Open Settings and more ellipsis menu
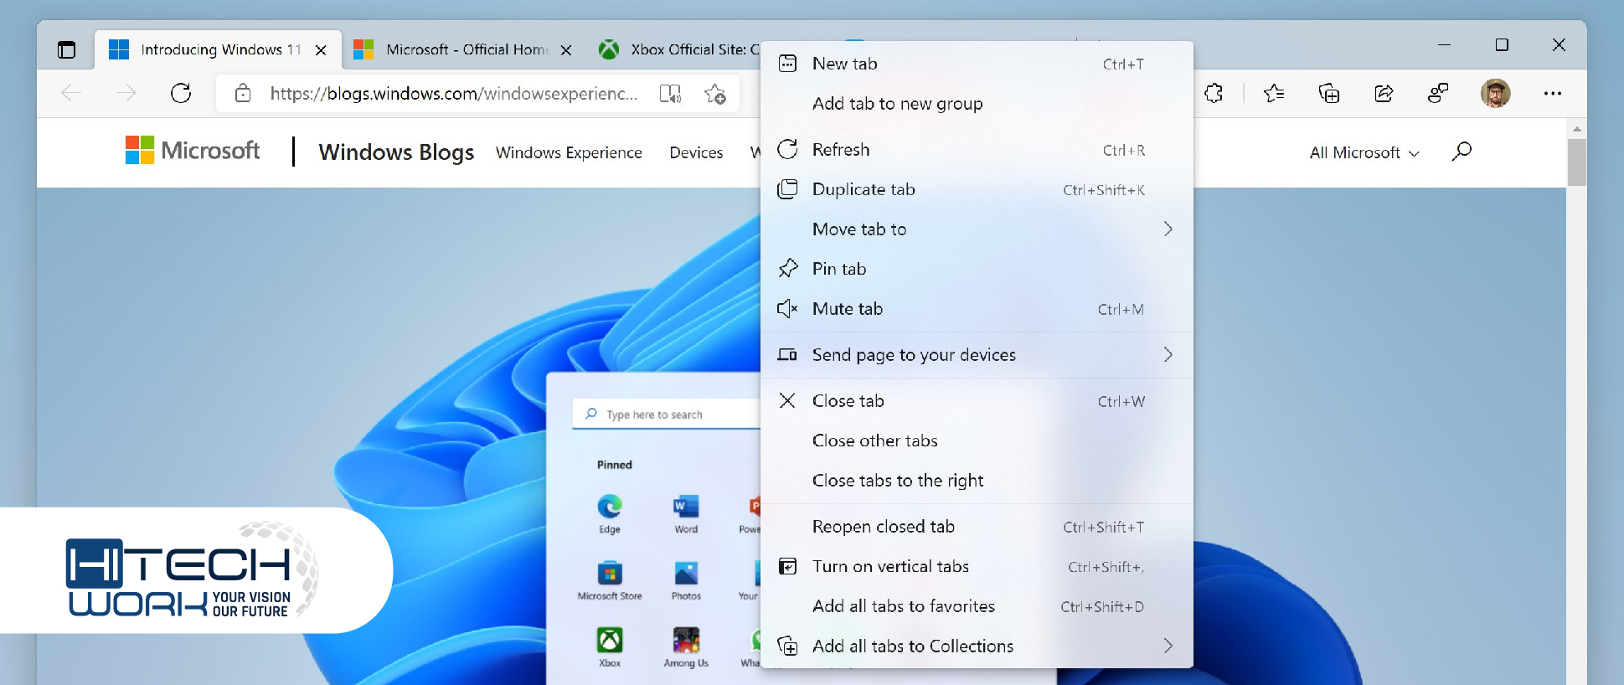The image size is (1624, 685). (1552, 93)
